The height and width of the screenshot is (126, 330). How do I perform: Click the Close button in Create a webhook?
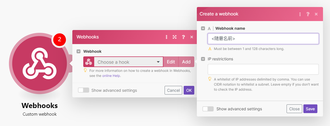[x=294, y=109]
